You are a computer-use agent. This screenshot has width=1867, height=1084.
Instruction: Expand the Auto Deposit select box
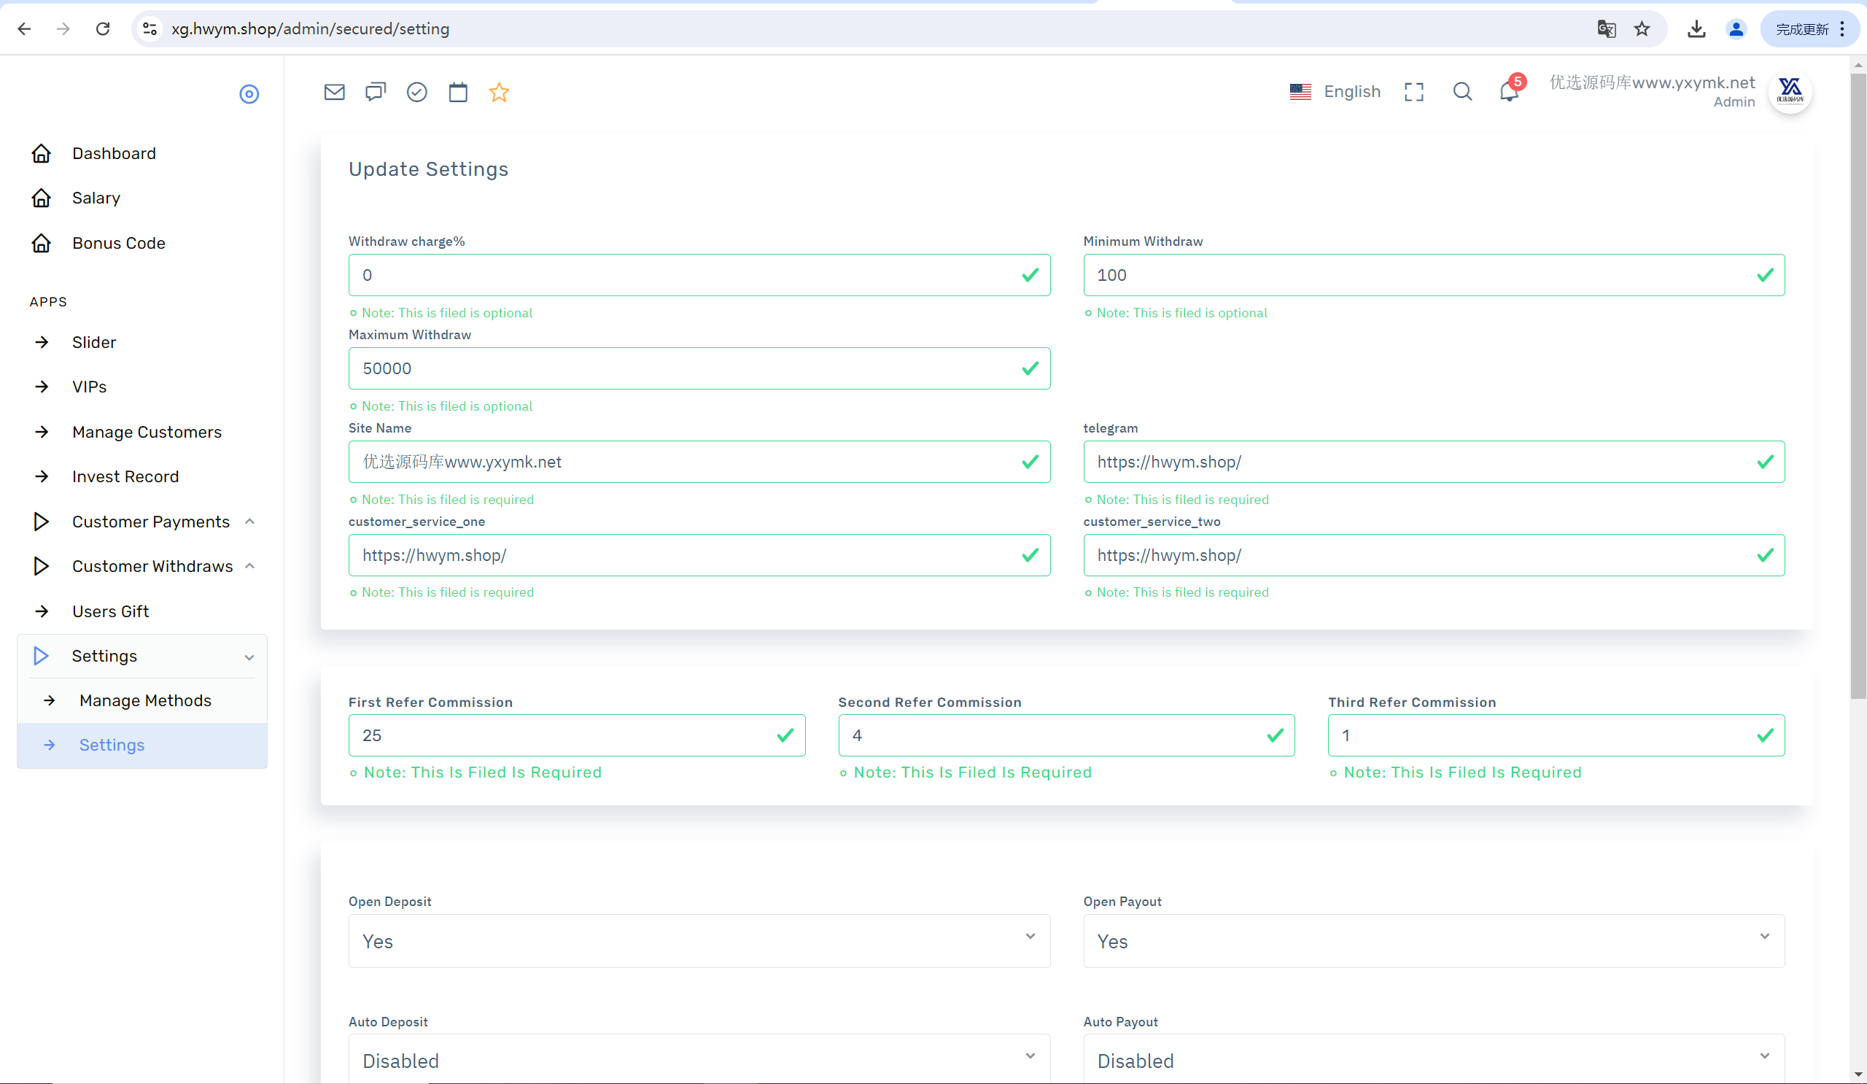point(699,1059)
